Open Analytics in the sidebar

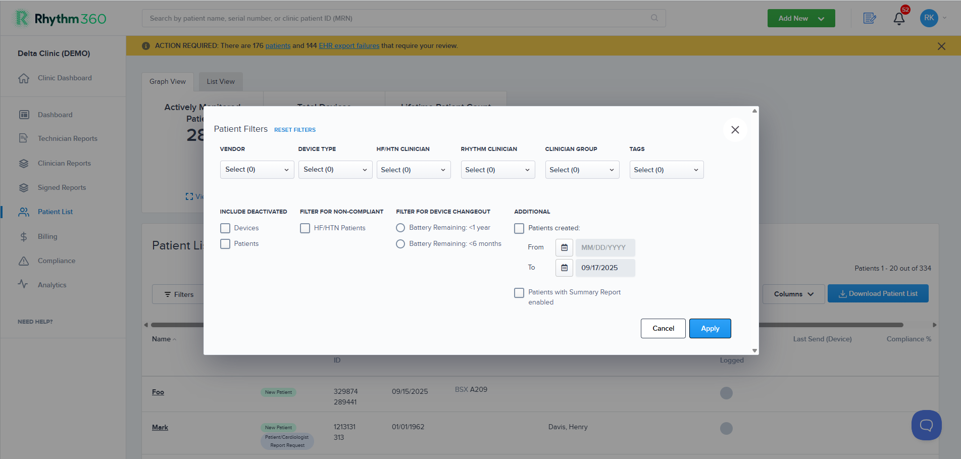pos(52,285)
